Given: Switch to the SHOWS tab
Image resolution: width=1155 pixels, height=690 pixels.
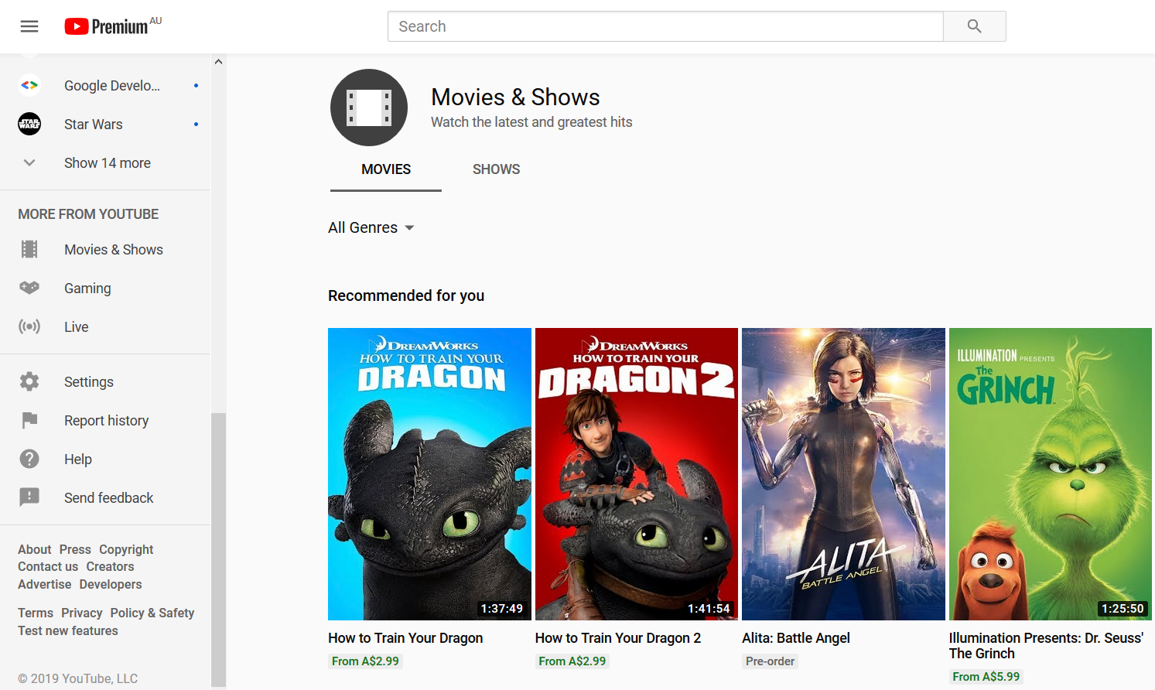Looking at the screenshot, I should tap(496, 169).
